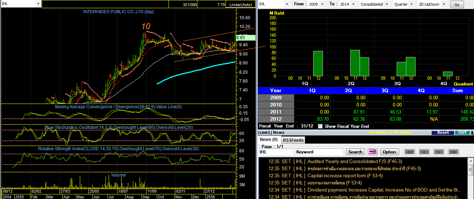
Task: Click the 2Q column header in table
Action: point(349,90)
